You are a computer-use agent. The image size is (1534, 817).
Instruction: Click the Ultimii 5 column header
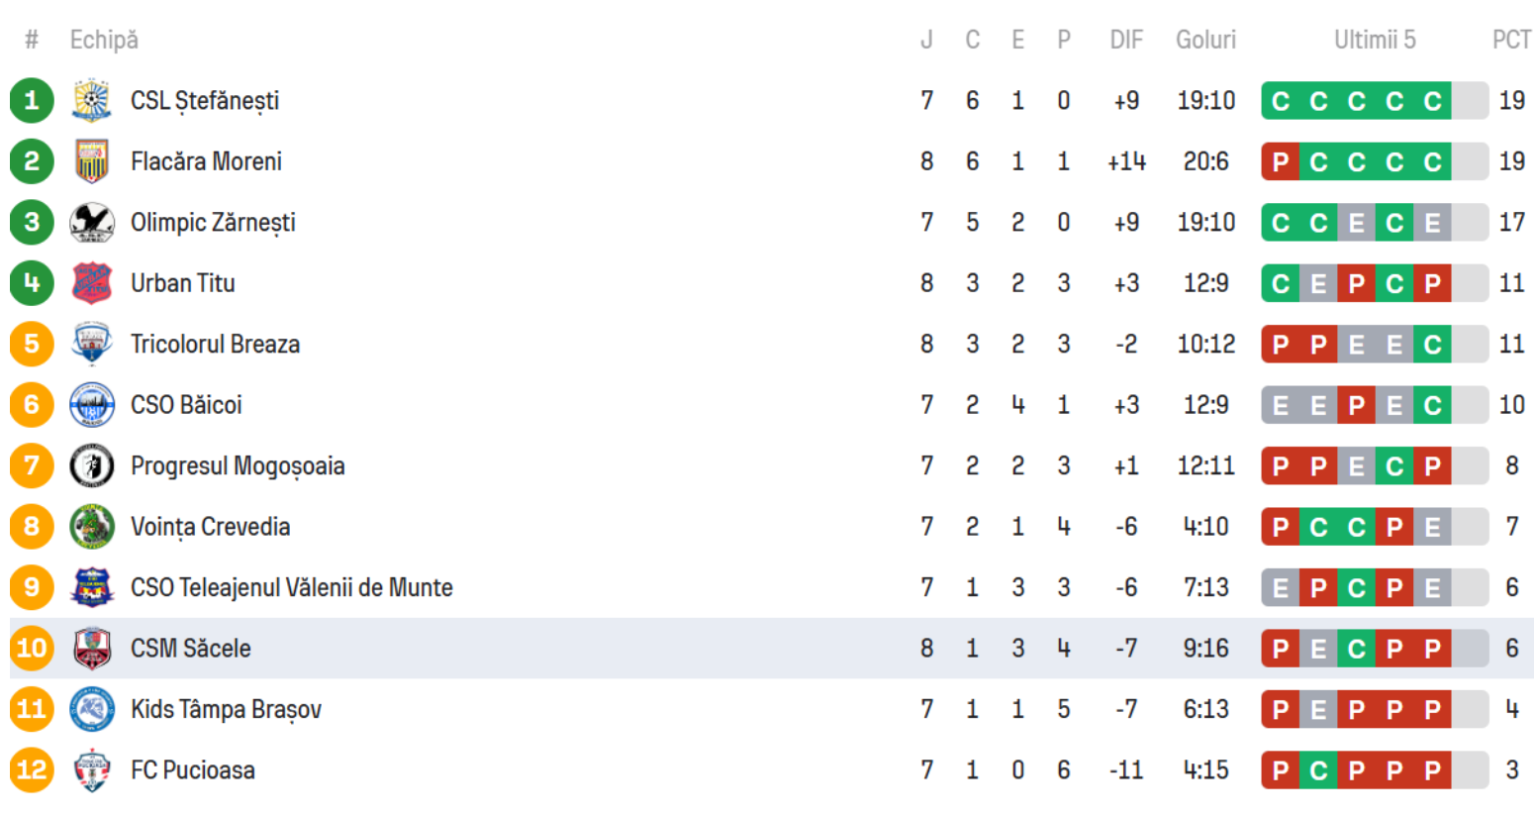click(x=1375, y=40)
